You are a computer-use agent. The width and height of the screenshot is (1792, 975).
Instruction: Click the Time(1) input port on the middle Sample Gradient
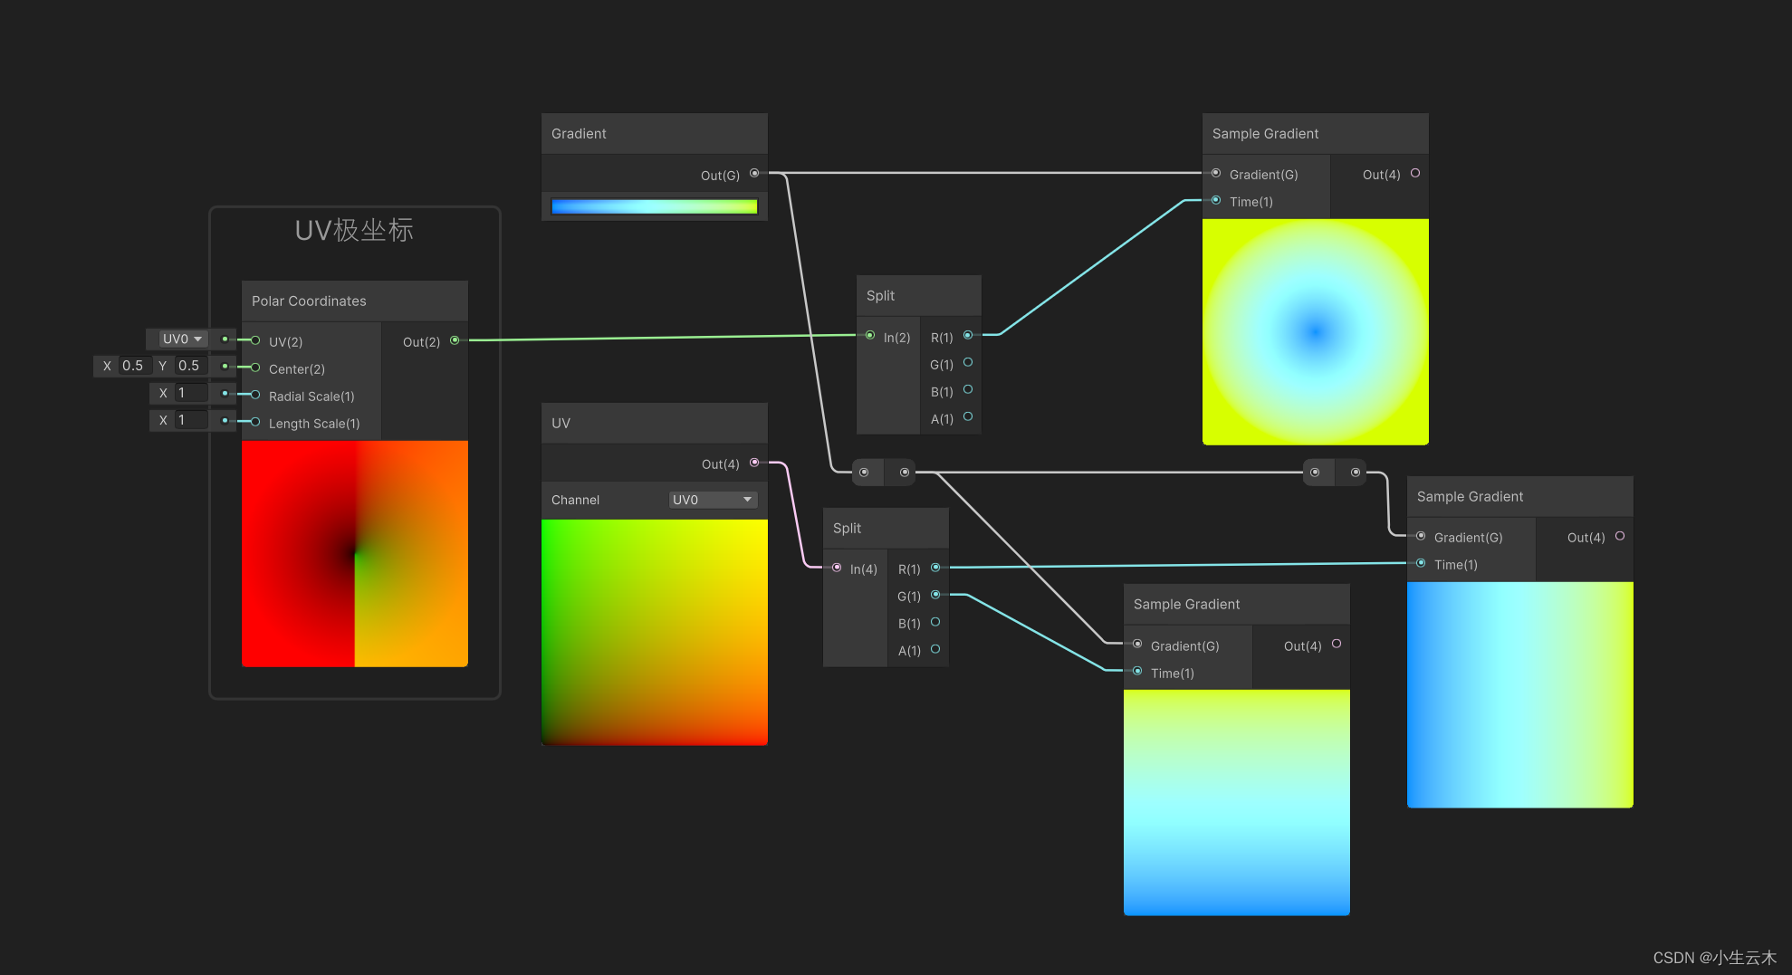pyautogui.click(x=1137, y=672)
